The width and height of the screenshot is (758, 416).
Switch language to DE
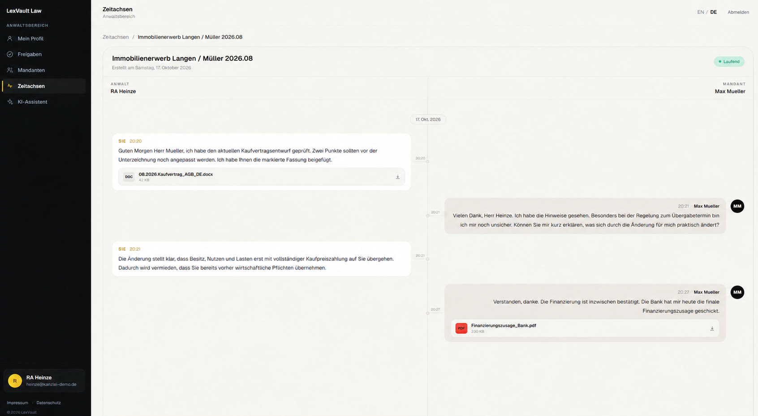click(x=713, y=12)
